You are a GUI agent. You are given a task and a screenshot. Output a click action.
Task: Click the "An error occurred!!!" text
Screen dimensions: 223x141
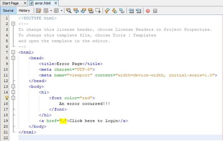coord(84,104)
